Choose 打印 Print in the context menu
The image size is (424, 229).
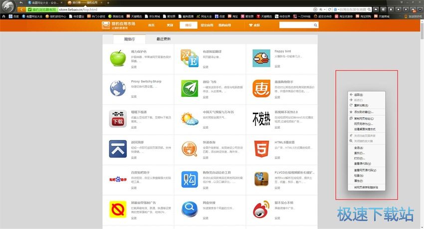[x=367, y=159]
